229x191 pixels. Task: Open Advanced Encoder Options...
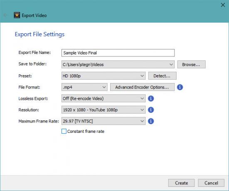click(142, 87)
